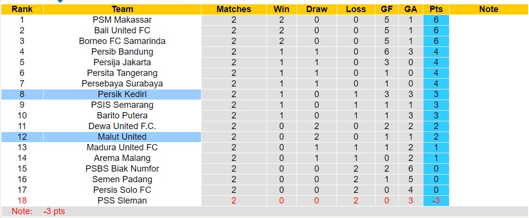Click the Pts column header

436,9
